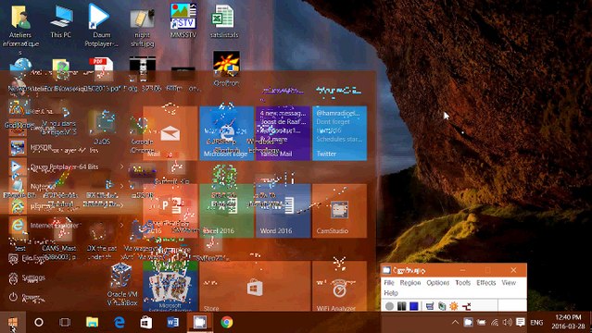
Task: Open the Store tile
Action: click(x=255, y=286)
